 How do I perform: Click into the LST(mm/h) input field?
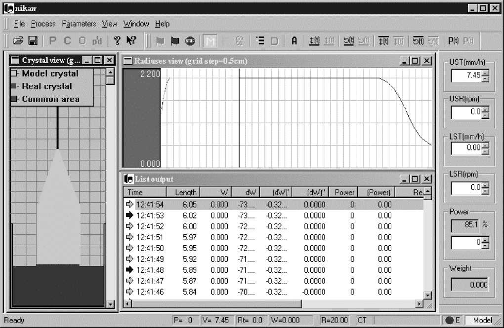[466, 147]
